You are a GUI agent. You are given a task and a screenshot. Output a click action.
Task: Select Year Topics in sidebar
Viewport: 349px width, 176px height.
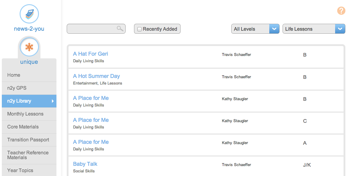[20, 171]
